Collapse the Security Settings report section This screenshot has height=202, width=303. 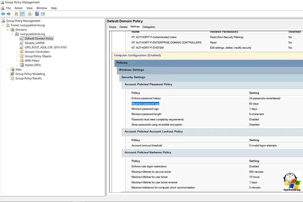[x=211, y=77]
